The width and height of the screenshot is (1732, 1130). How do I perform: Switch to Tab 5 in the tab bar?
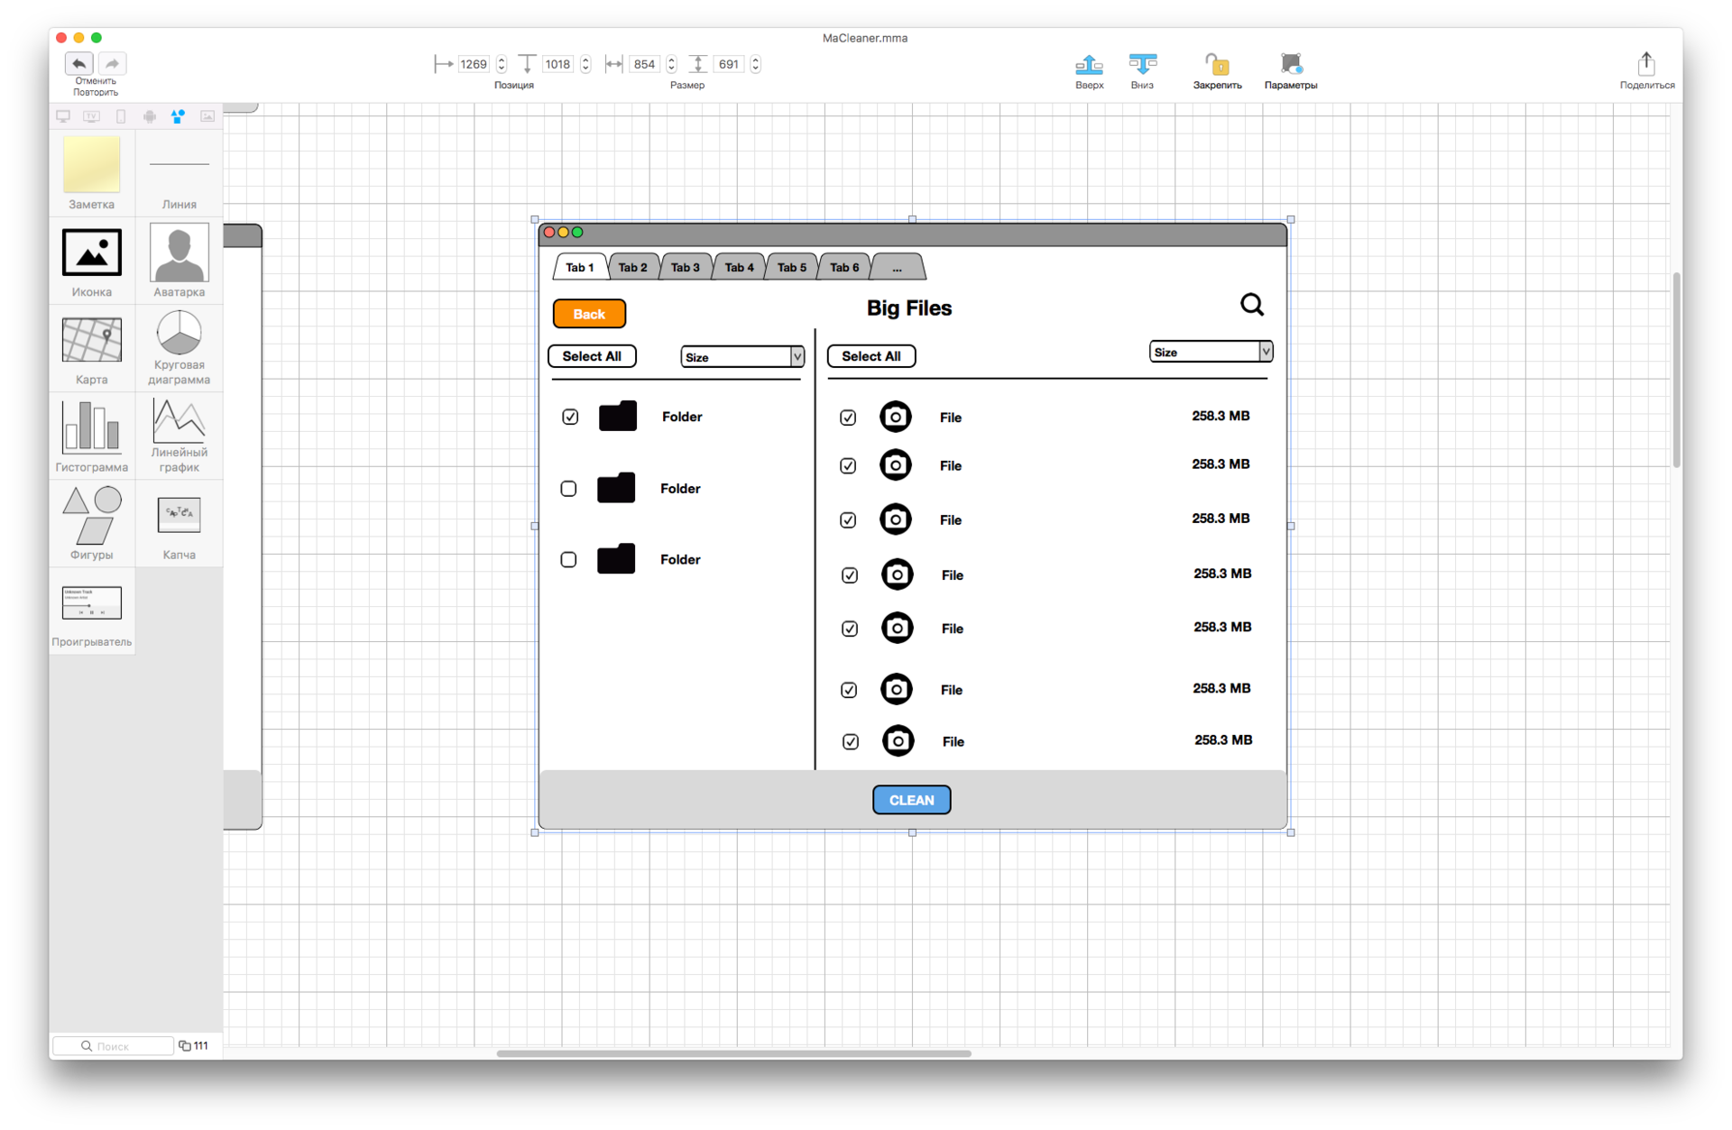click(791, 268)
